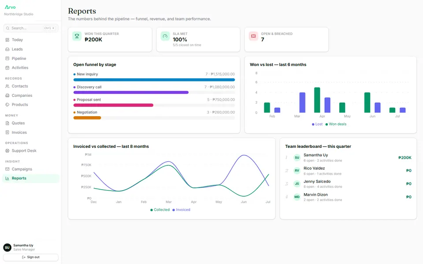Click the ₱1,515,000.00 New inquiry value

pyautogui.click(x=223, y=74)
